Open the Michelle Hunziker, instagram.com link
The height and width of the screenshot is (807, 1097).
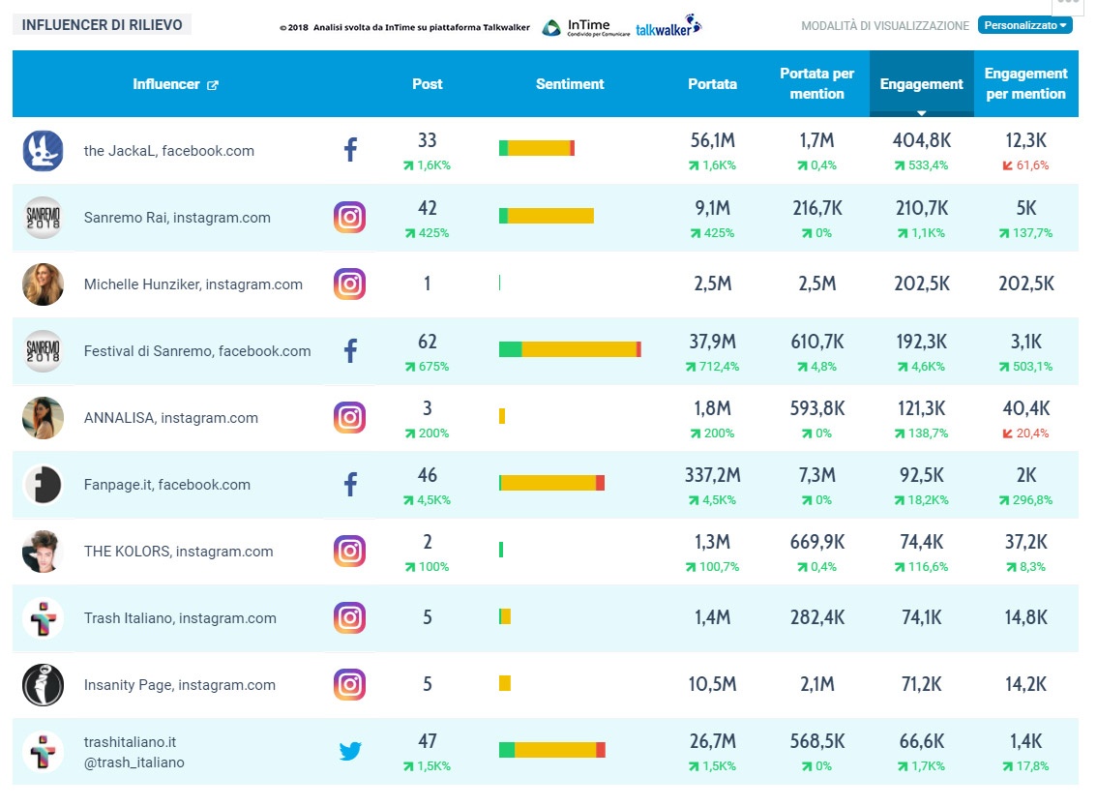pyautogui.click(x=193, y=284)
